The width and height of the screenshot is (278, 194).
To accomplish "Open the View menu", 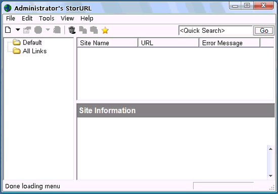I will 67,18.
